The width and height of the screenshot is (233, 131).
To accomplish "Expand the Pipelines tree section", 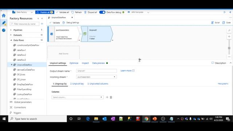I will tap(11, 30).
